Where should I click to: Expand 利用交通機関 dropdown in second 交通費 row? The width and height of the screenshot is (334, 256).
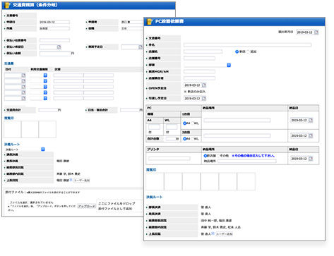point(45,81)
